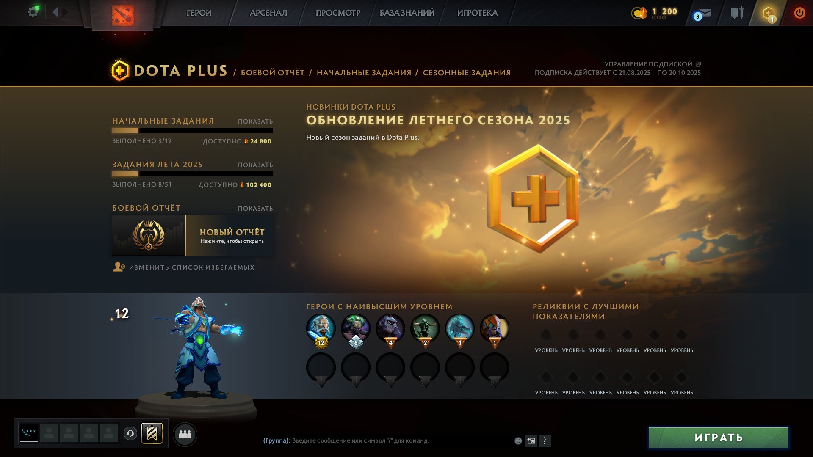The width and height of the screenshot is (813, 457).
Task: Open the ГЕРОИ menu tab
Action: click(x=199, y=13)
